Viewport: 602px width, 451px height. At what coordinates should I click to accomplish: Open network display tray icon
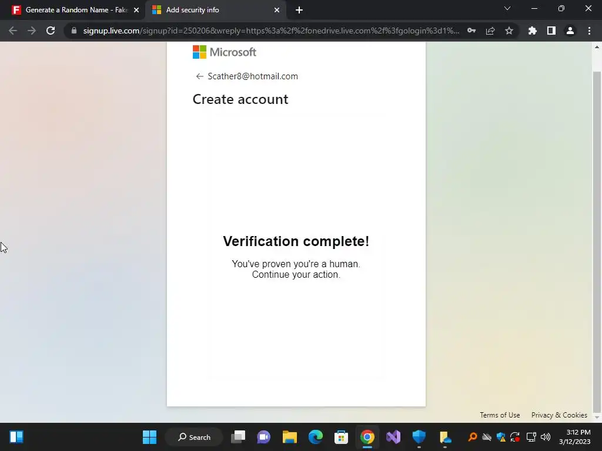coord(531,437)
